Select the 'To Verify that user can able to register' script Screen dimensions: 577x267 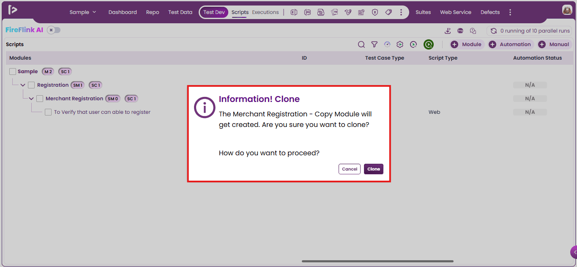point(102,112)
